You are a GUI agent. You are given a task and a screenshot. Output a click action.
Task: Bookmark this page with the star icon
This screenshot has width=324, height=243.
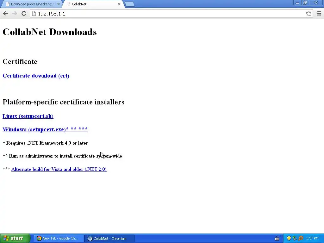[x=308, y=14]
